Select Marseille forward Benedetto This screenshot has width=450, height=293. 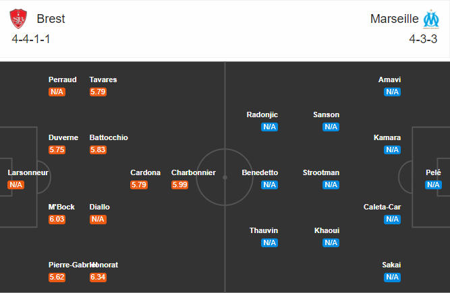(x=260, y=172)
